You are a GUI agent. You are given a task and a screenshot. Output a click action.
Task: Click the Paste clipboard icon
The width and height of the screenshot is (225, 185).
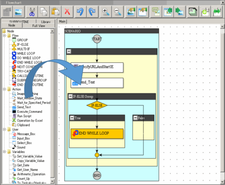tap(55, 12)
